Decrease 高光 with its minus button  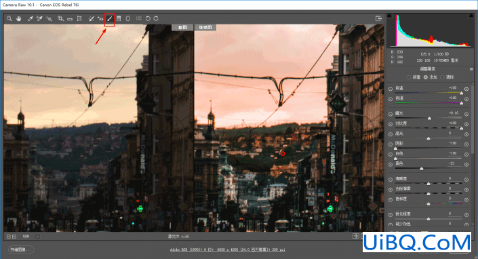(391, 134)
